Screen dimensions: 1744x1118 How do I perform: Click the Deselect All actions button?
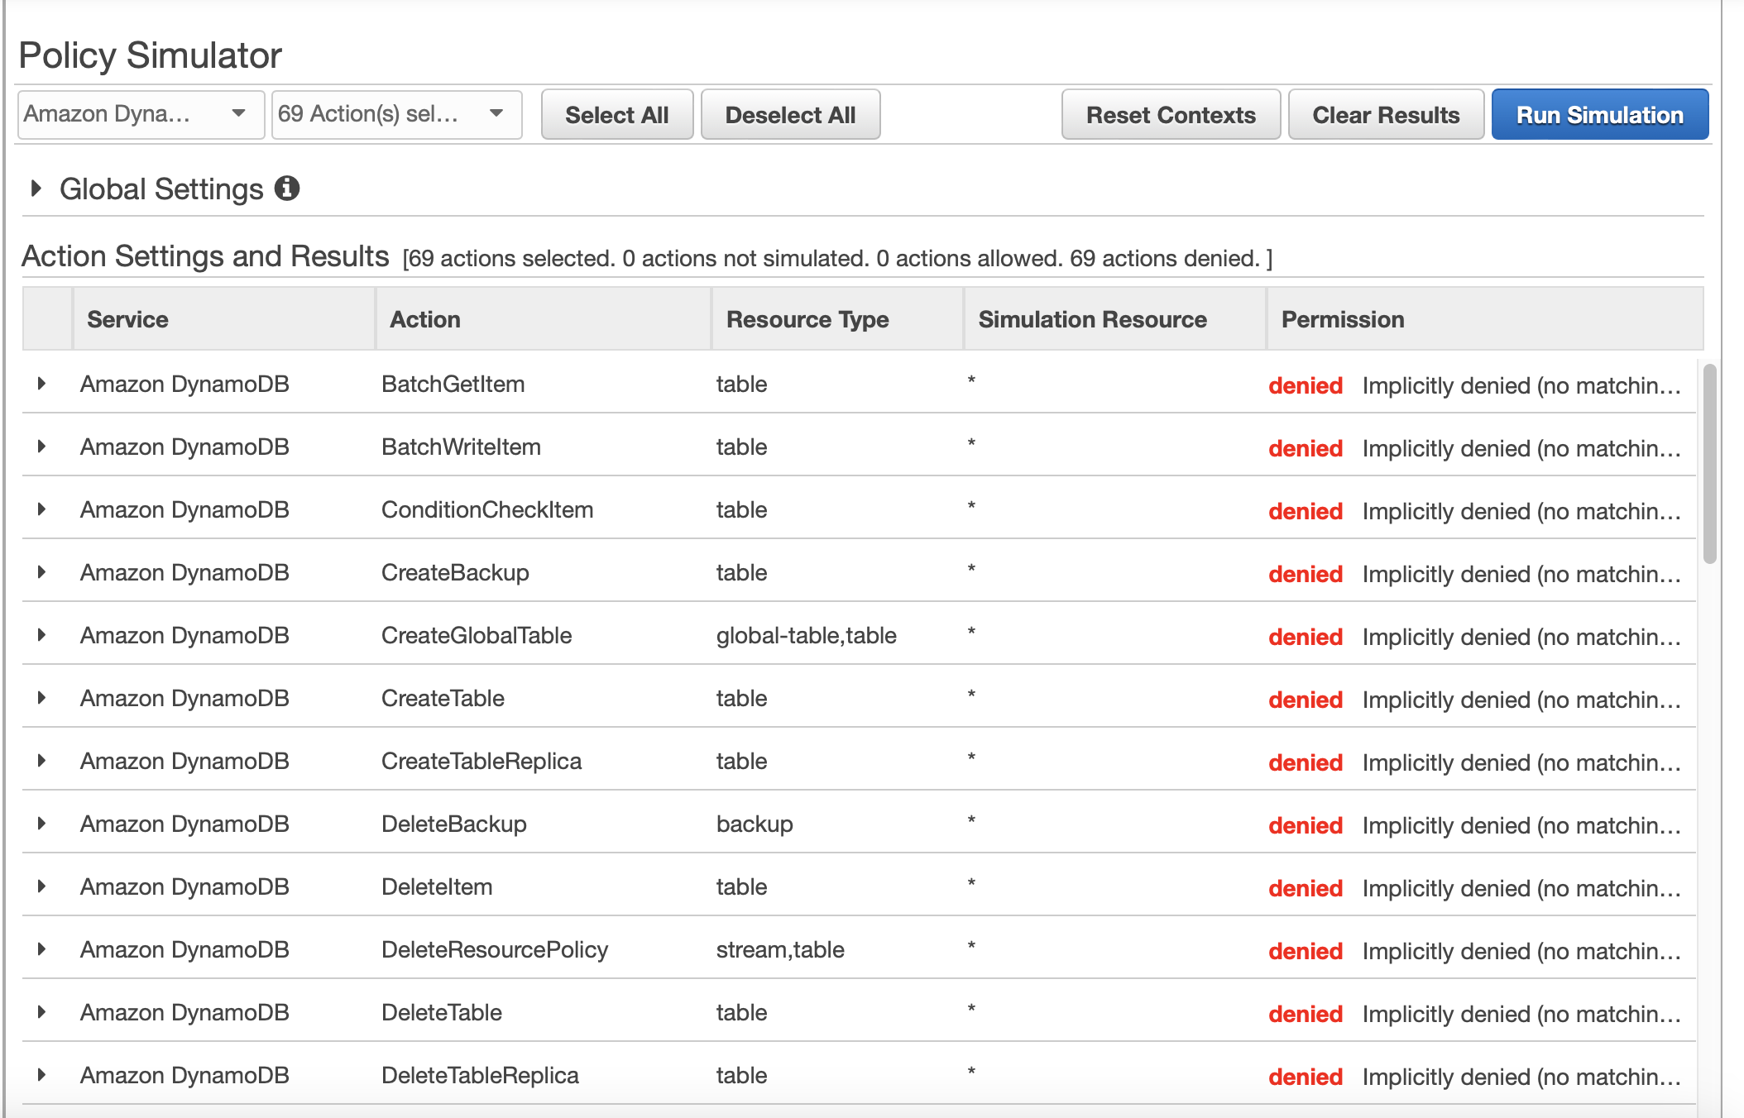click(792, 116)
